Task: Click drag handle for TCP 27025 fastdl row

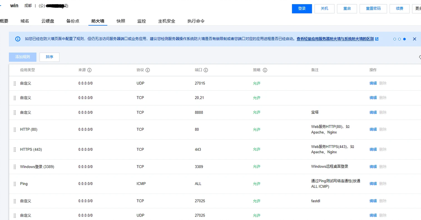Action: (15, 201)
